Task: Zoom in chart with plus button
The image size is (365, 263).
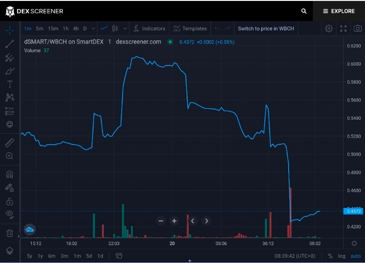Action: click(x=174, y=221)
